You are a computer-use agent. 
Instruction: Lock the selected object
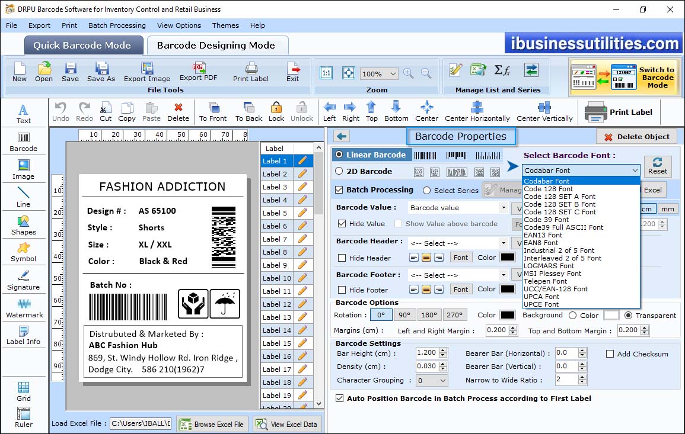276,112
